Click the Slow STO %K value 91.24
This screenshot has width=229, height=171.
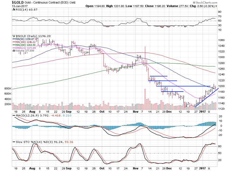click(x=58, y=142)
